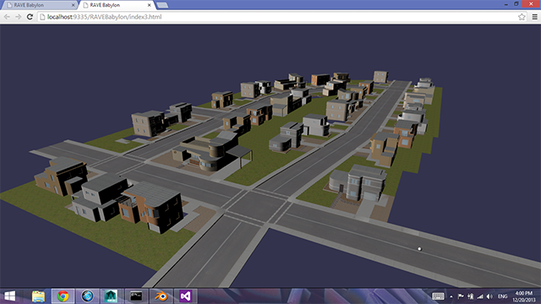541x304 pixels.
Task: Select the active RAVE Babylon tab
Action: coord(115,5)
